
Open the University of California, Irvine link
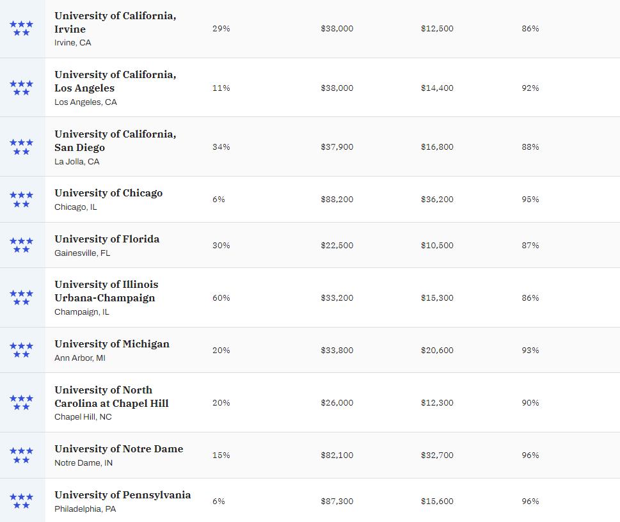click(115, 22)
